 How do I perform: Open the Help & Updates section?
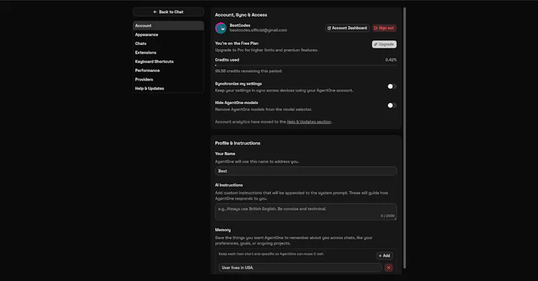pyautogui.click(x=168, y=88)
